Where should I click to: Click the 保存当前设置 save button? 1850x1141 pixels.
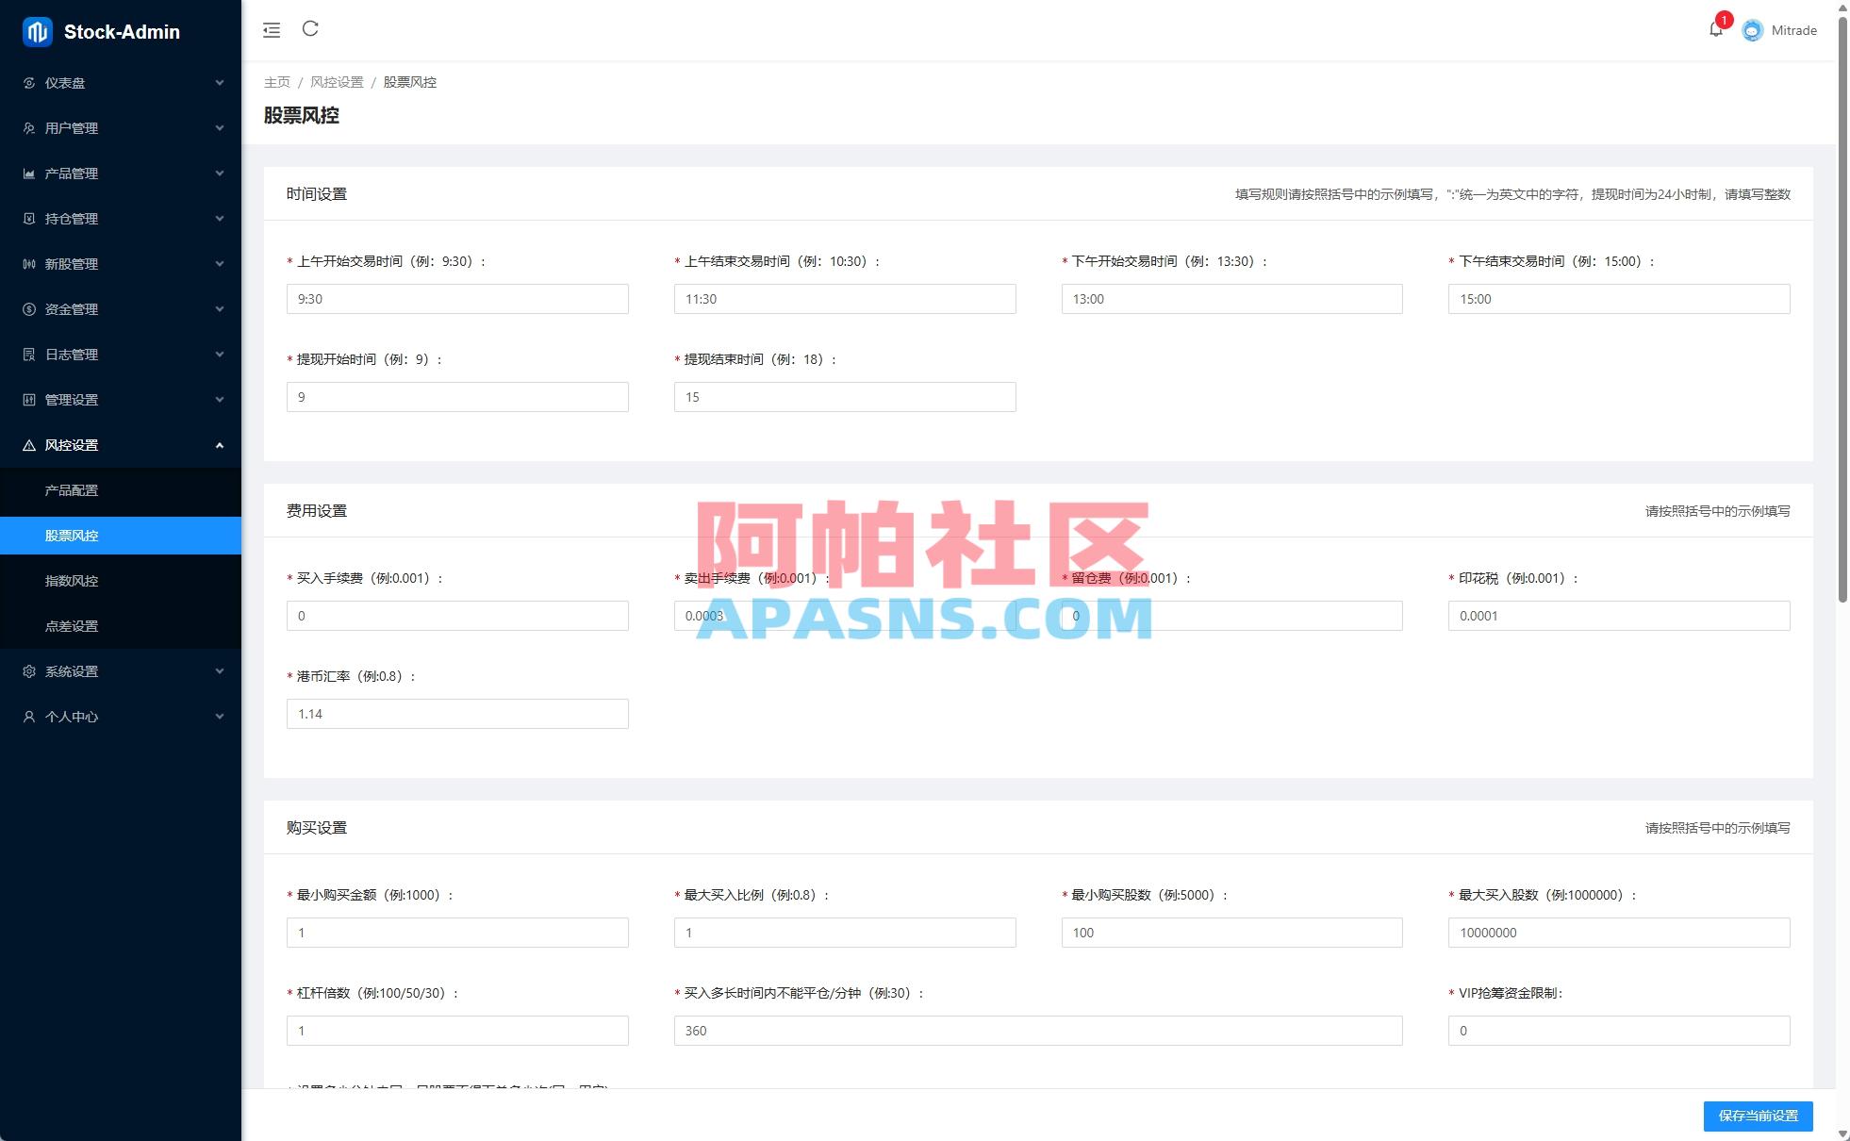coord(1757,1116)
